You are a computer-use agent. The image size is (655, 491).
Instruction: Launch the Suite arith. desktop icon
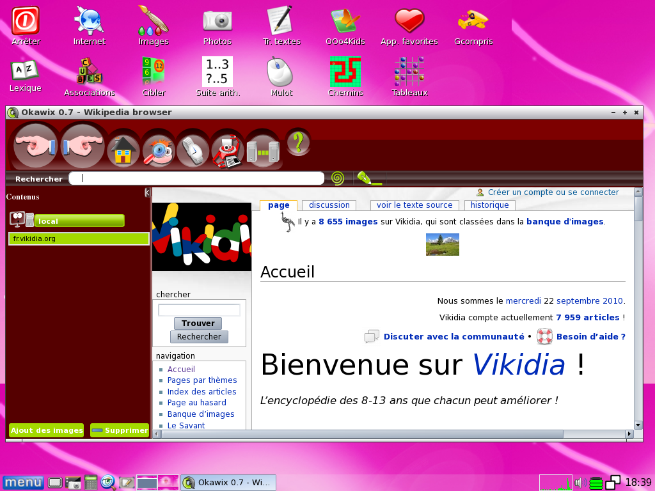coord(217,77)
